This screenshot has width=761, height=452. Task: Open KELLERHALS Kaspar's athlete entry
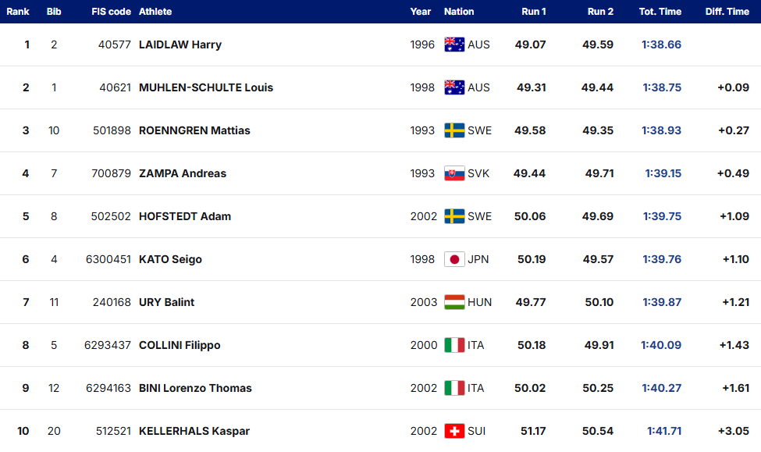click(194, 431)
